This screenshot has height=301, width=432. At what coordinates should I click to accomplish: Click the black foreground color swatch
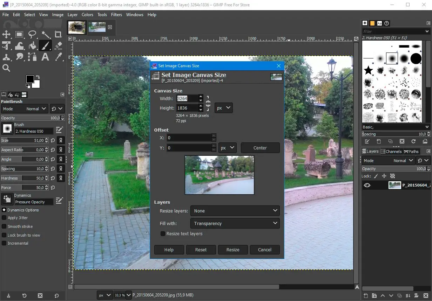[x=30, y=79]
